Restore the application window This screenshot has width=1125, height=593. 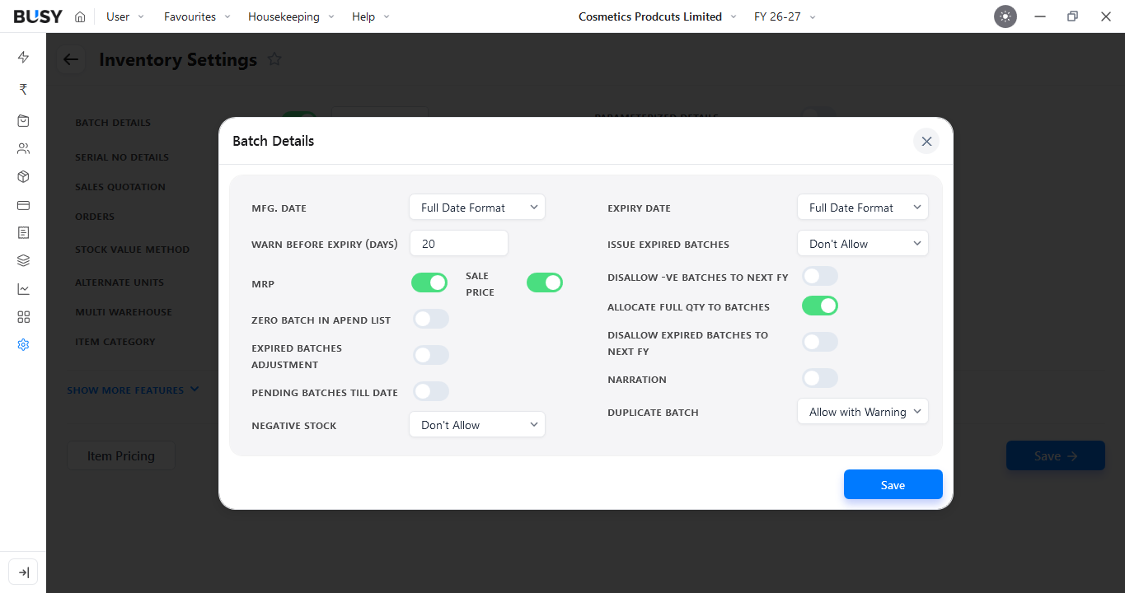(x=1072, y=16)
